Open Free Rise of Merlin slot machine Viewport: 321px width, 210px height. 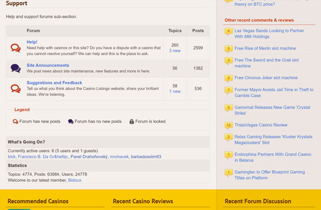tap(265, 48)
